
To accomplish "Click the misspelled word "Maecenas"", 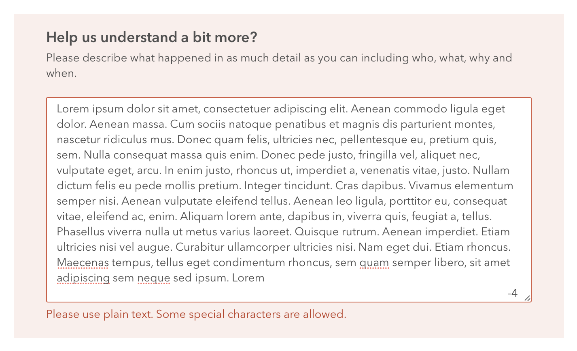I will point(83,263).
